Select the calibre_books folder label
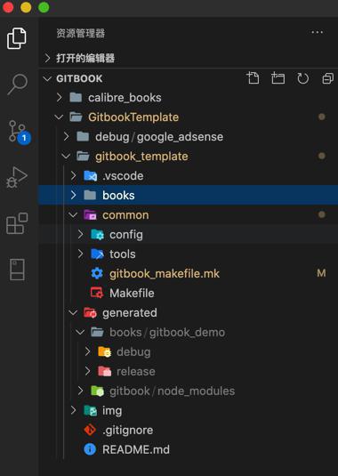This screenshot has height=476, width=338. point(125,98)
